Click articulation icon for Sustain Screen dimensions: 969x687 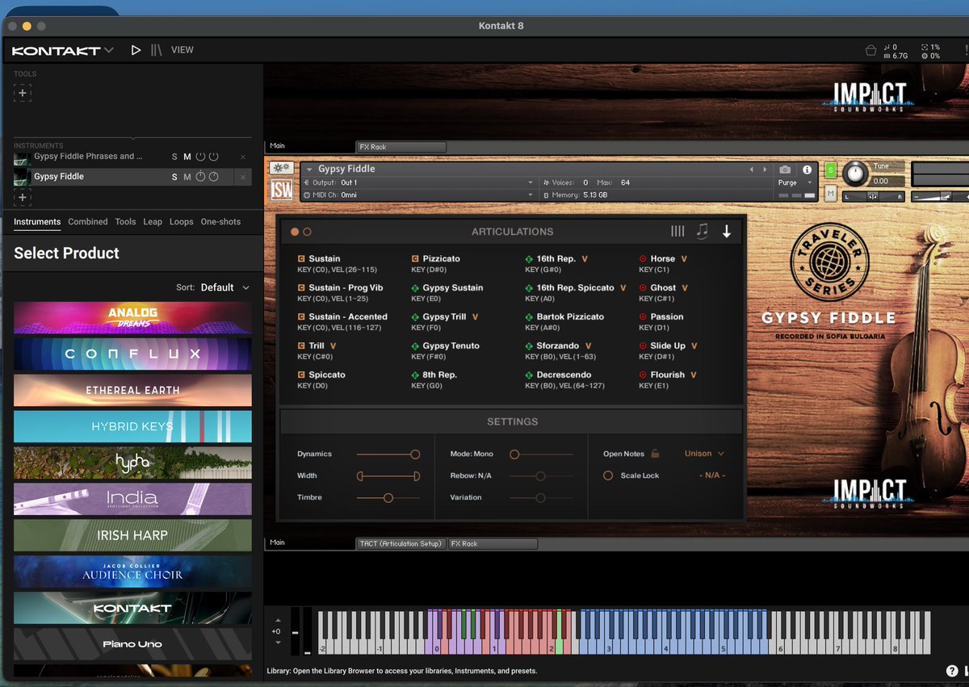click(301, 259)
